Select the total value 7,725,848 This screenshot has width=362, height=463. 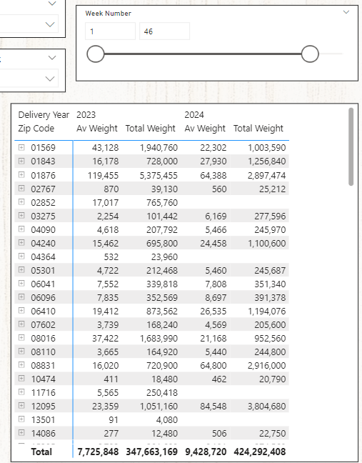[x=98, y=452]
